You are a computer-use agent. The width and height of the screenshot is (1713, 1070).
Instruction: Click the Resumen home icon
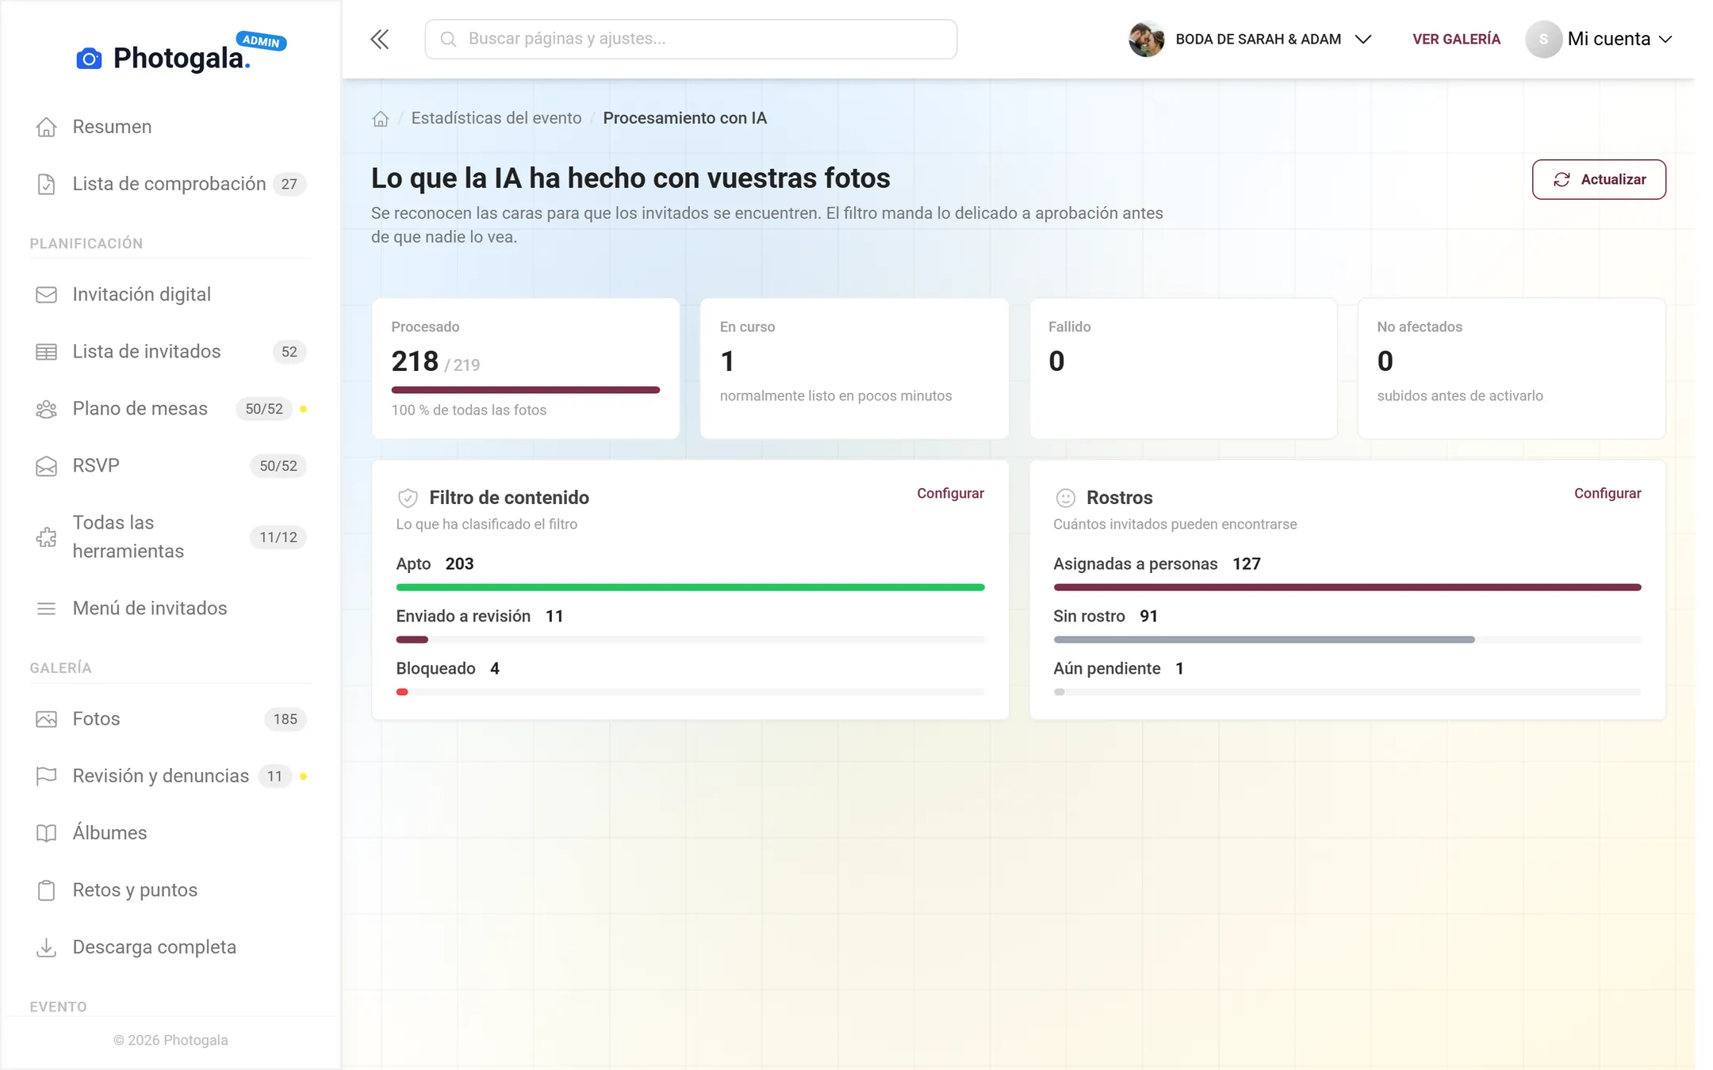[46, 127]
